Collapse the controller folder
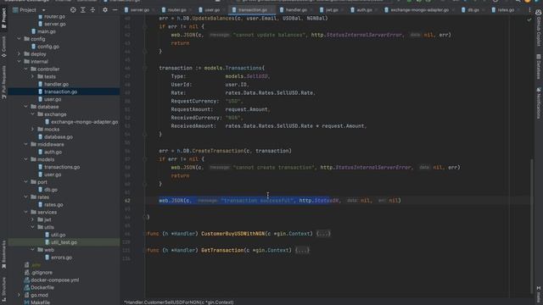The height and width of the screenshot is (305, 543). (26, 69)
